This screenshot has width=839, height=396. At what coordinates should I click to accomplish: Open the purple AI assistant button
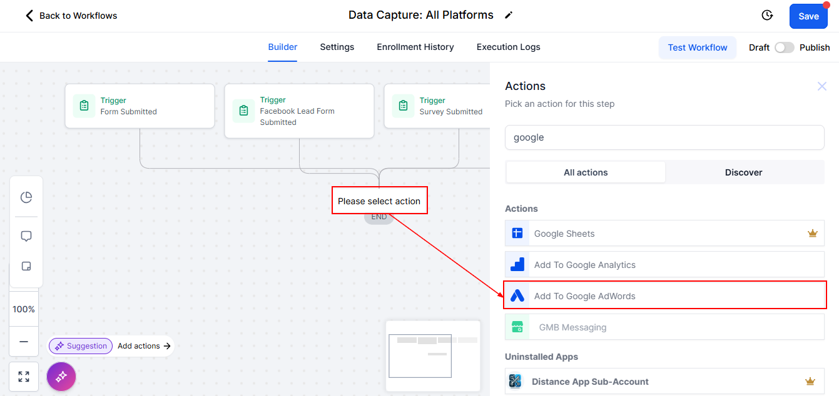[x=61, y=377]
